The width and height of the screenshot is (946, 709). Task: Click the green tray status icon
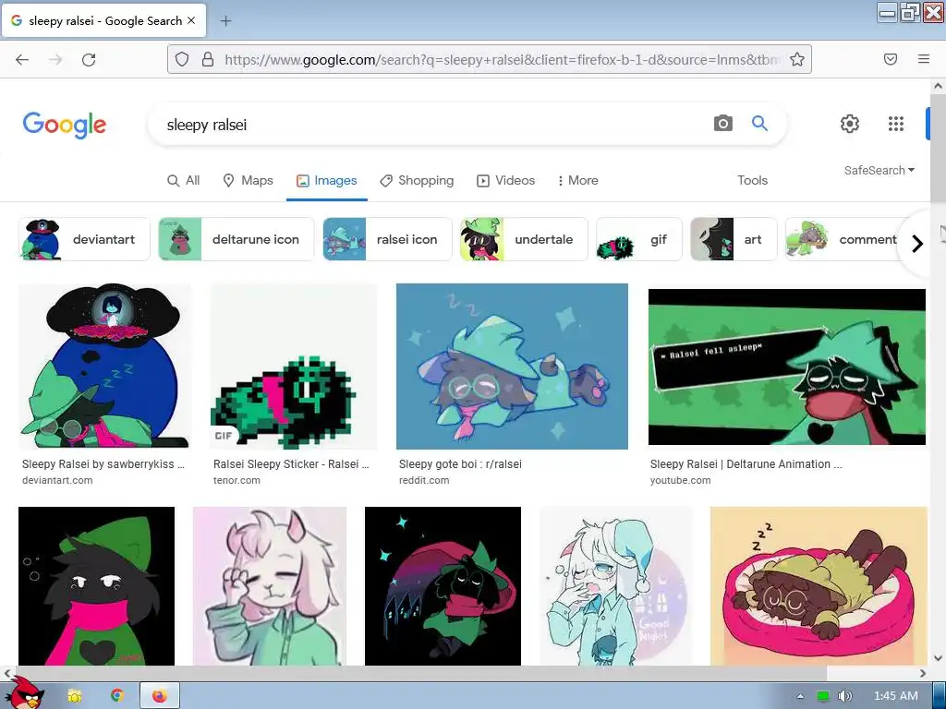pos(823,696)
